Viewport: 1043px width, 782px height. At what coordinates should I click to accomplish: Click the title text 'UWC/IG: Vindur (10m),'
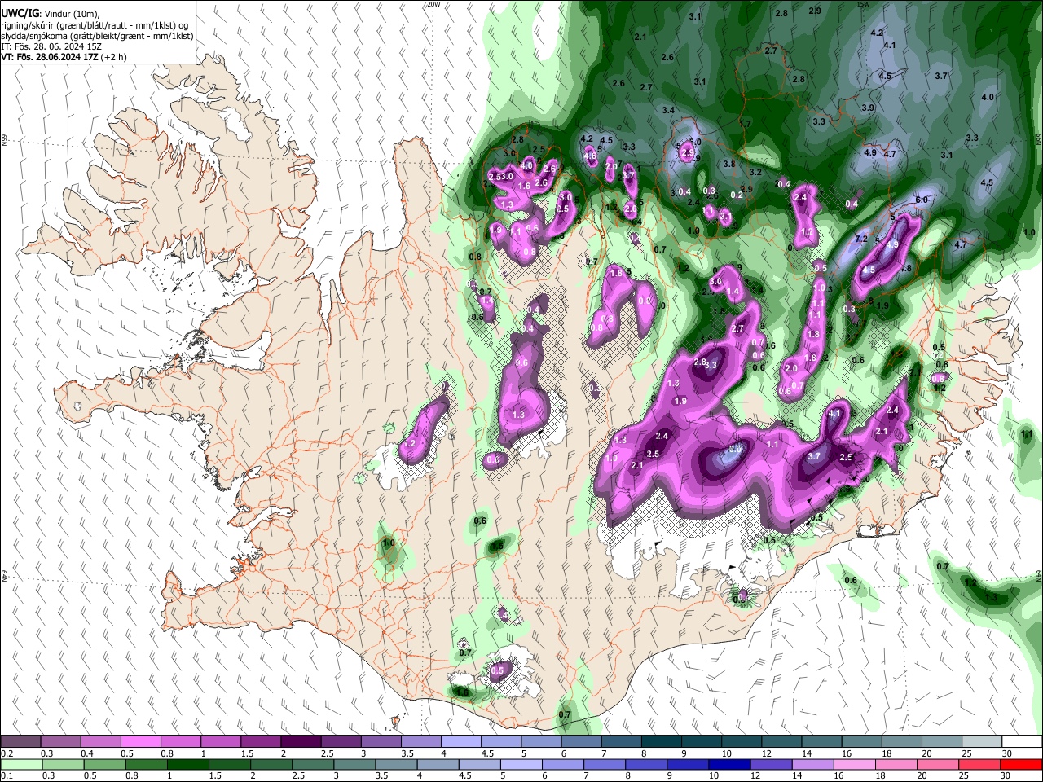click(x=51, y=14)
